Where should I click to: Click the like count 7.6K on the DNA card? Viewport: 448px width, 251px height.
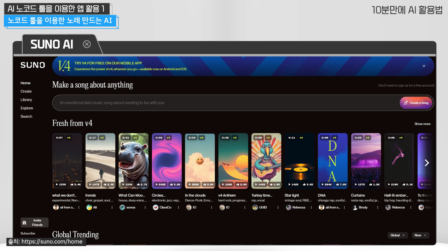[x=341, y=184]
